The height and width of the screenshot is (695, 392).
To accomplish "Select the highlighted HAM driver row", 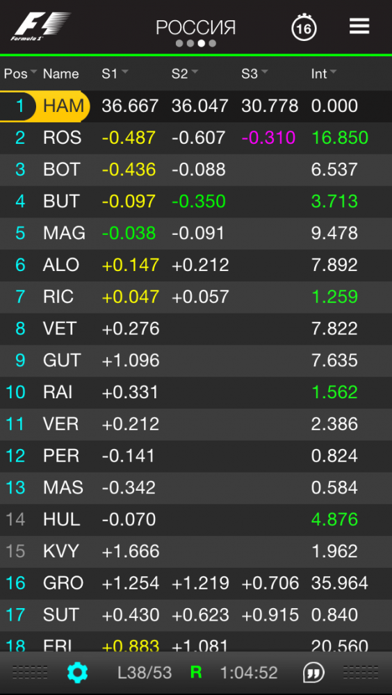I will tap(196, 106).
